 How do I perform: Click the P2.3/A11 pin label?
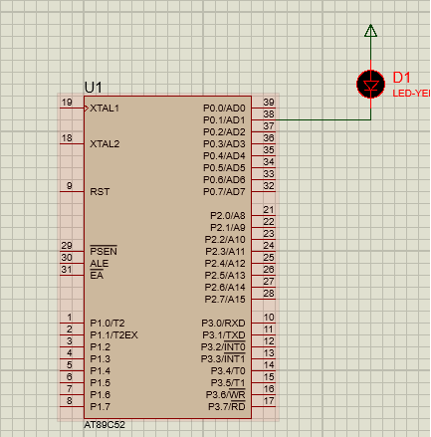[x=225, y=252]
